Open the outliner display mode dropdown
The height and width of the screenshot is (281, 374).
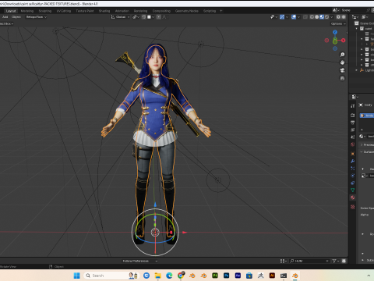pyautogui.click(x=365, y=17)
